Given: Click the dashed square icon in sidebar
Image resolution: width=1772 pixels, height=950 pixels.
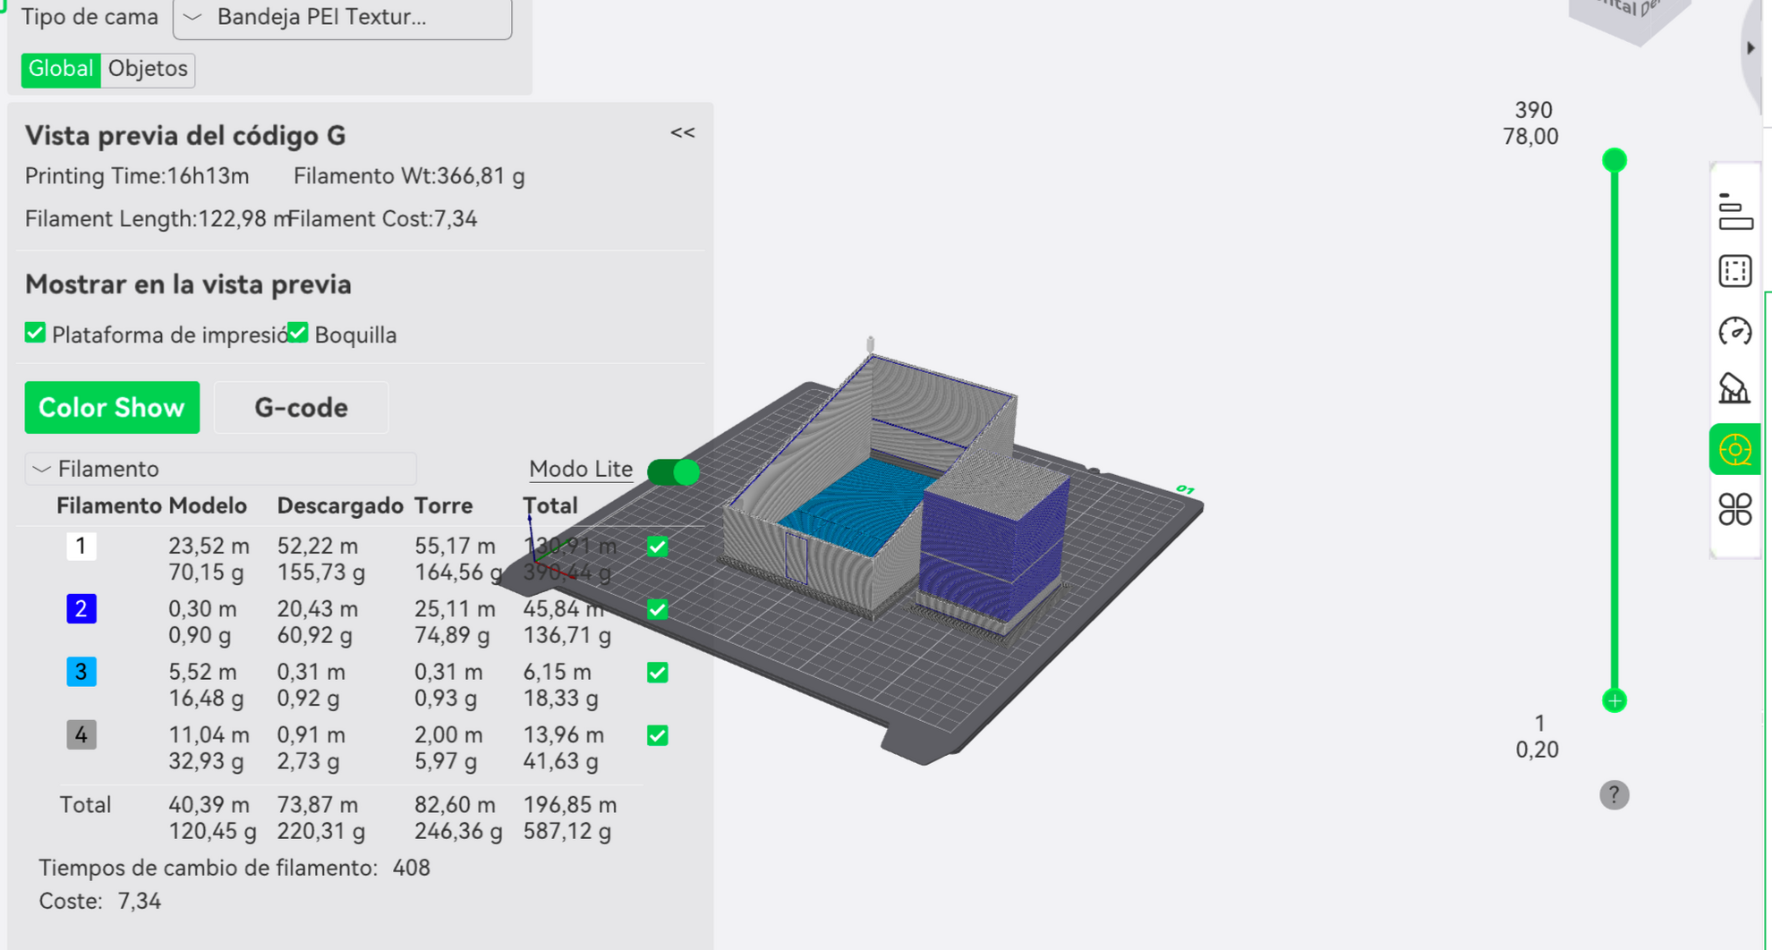Looking at the screenshot, I should click(x=1734, y=271).
